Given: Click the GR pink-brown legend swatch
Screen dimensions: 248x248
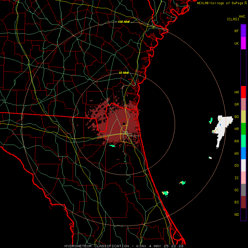Looking at the screenshot, I should point(243,104).
